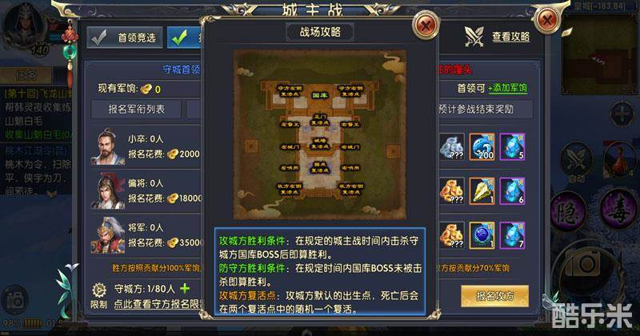Open the 点此查看守方报名限制 link
Screen dimensions: 640x336
(158, 304)
